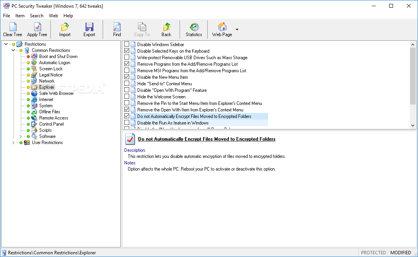Image resolution: width=418 pixels, height=257 pixels.
Task: Click the tweak list scrollbar up arrow
Action: coord(413,45)
